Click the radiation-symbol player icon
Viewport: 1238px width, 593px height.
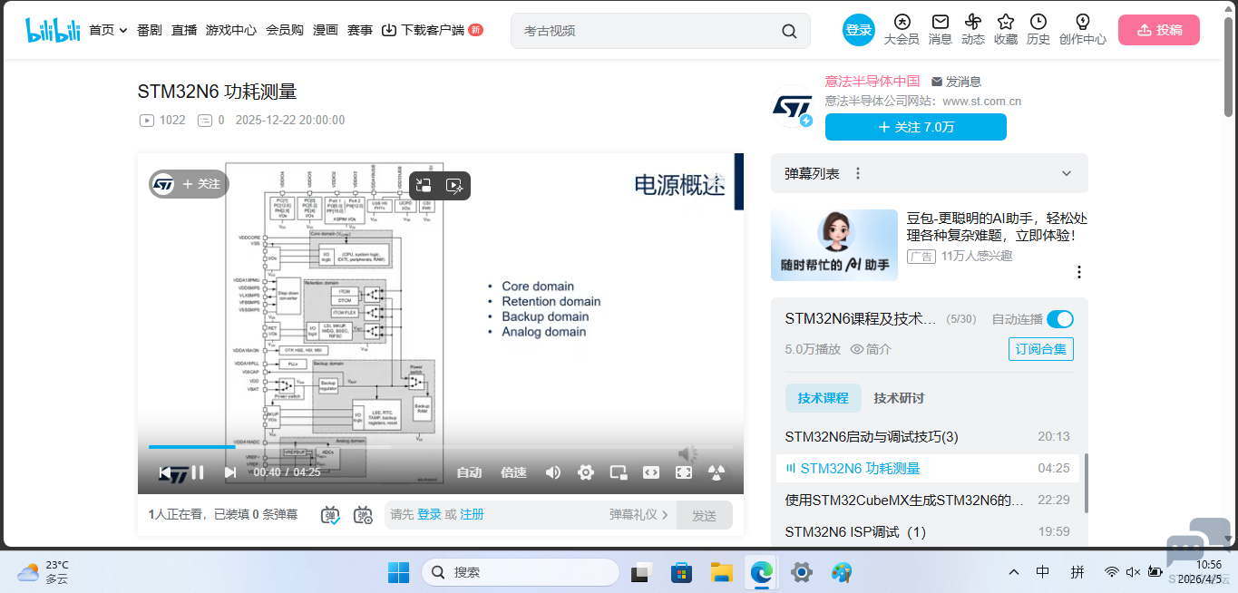pyautogui.click(x=716, y=472)
